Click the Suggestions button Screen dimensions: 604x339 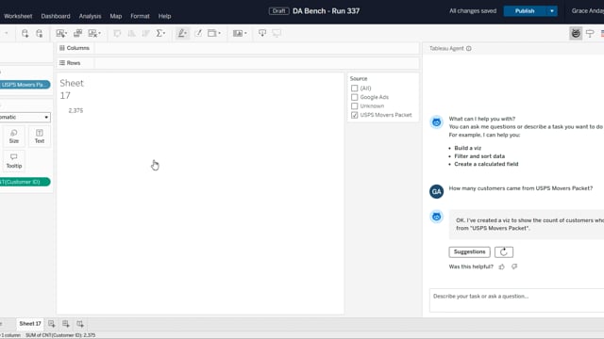tap(469, 252)
